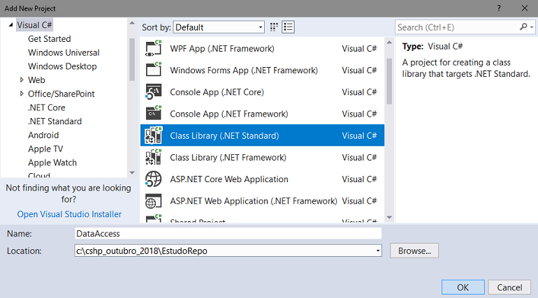Screen dimensions: 538x298
Task: Select WPF App (.NET Framework) template
Action: pyautogui.click(x=262, y=48)
